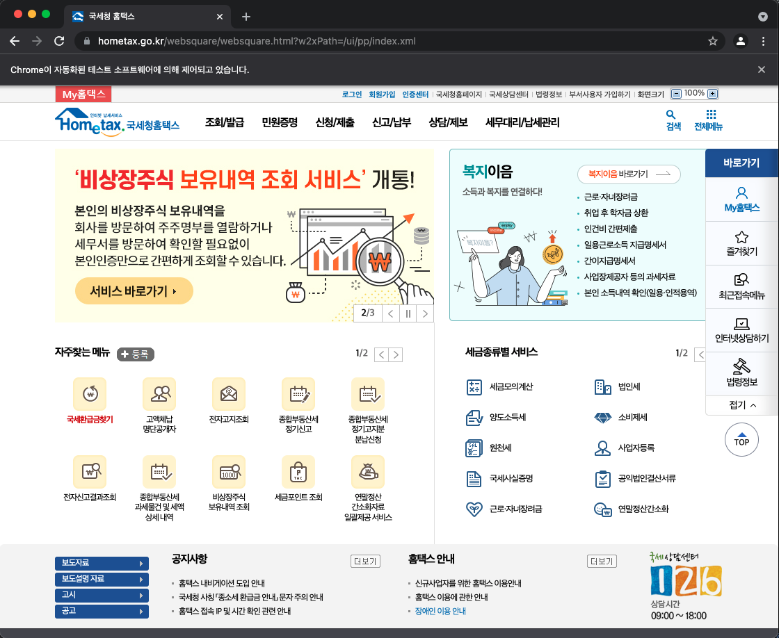This screenshot has width=779, height=638.
Task: Show next banner slide
Action: [x=425, y=313]
